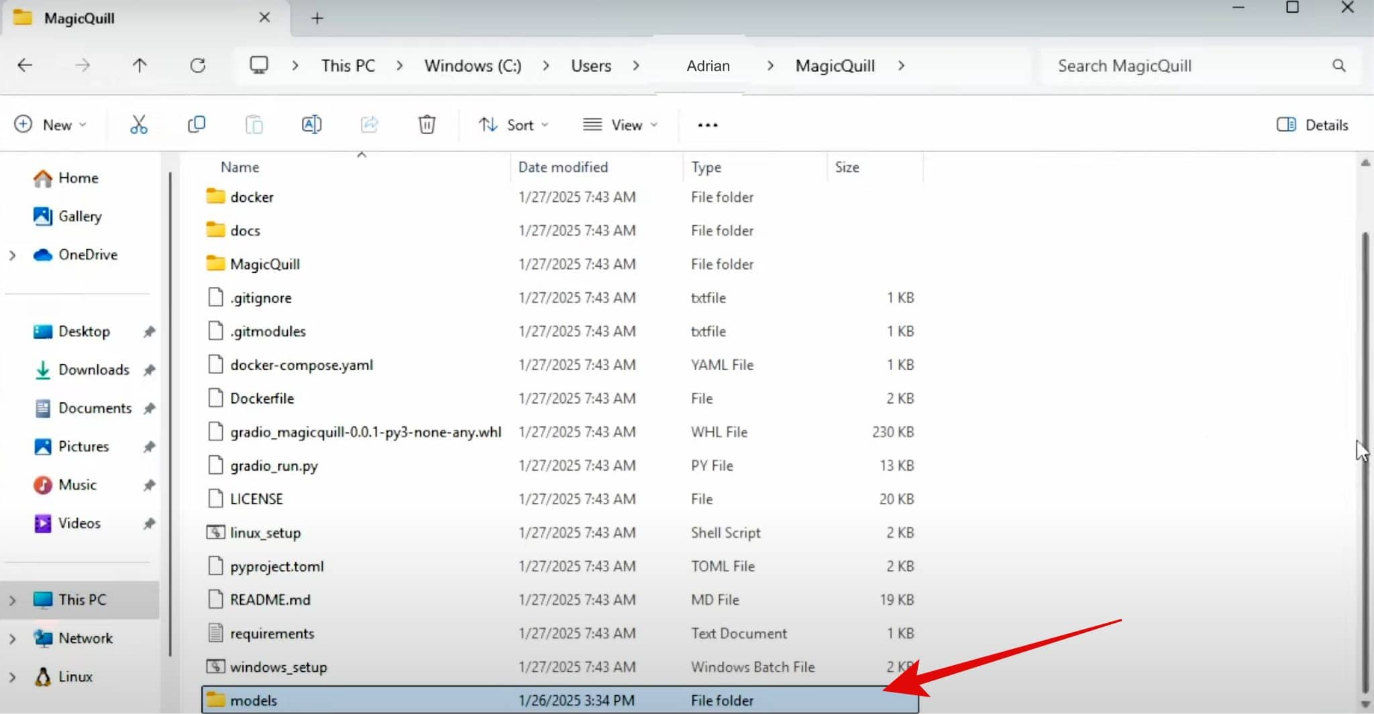Unpin Downloads from quick access
This screenshot has width=1374, height=714.
(149, 369)
